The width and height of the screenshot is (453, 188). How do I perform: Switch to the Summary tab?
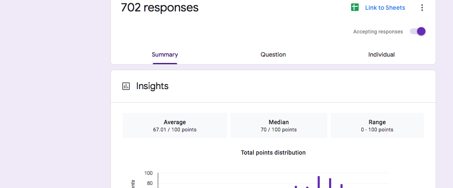click(165, 54)
